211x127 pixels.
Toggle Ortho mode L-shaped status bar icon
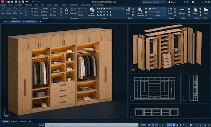tap(159, 125)
